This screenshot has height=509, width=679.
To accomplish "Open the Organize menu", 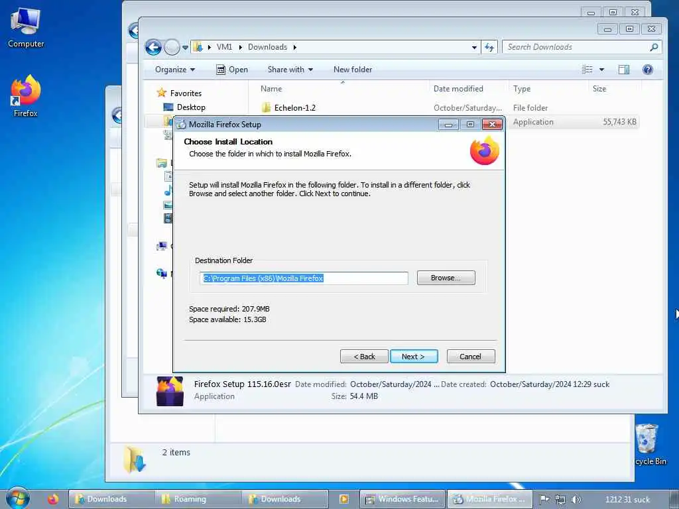I will tap(175, 69).
